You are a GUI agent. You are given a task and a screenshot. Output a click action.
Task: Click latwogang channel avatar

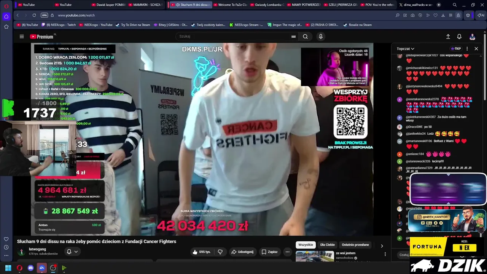[22, 252]
